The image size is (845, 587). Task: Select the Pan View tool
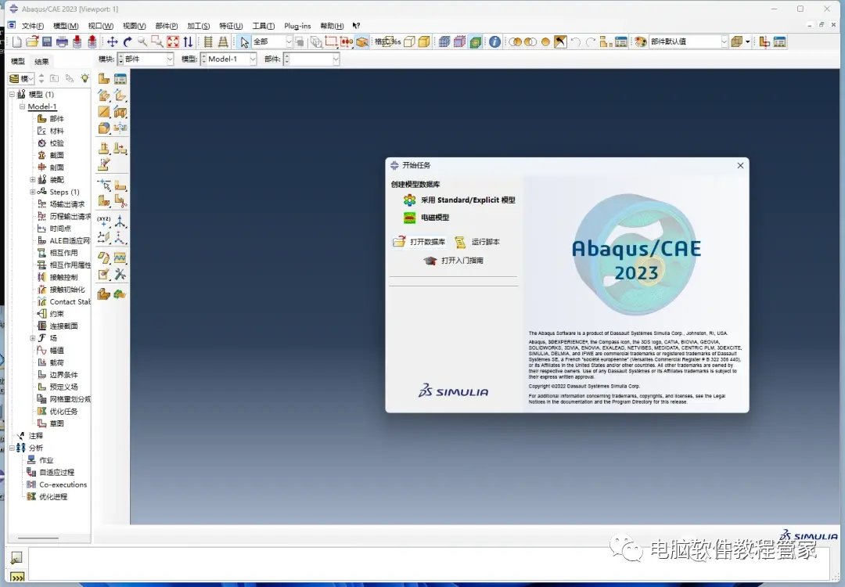(112, 41)
